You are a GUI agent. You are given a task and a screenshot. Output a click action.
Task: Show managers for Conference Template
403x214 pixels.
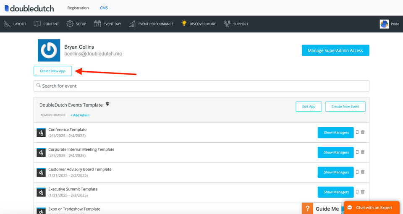pos(336,133)
